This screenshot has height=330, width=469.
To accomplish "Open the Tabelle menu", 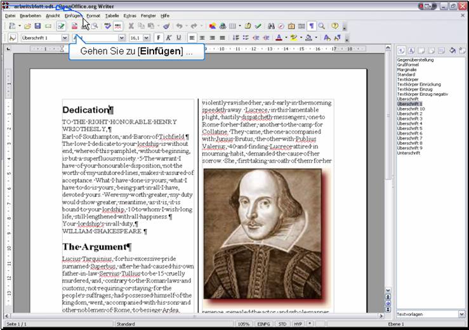I will click(x=112, y=15).
